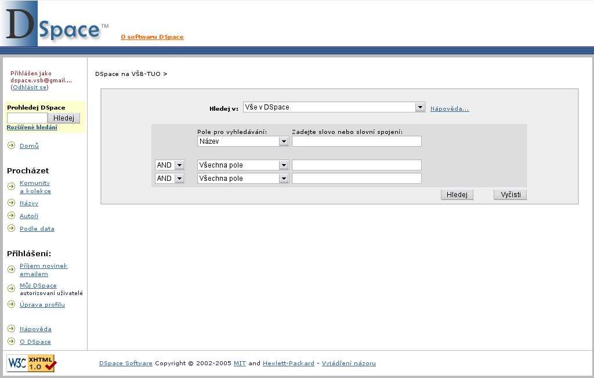Click 'DSpace na VŠB-TUO' breadcrumb text
The width and height of the screenshot is (594, 378).
coord(128,74)
